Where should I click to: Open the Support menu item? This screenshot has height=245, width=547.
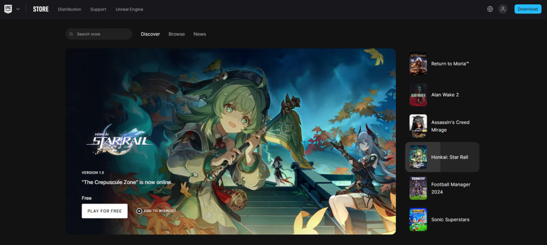pyautogui.click(x=98, y=10)
